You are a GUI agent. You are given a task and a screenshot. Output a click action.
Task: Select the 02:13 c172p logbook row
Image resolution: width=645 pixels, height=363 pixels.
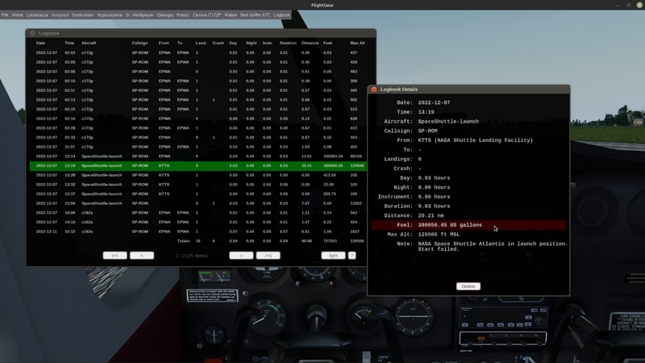click(198, 99)
